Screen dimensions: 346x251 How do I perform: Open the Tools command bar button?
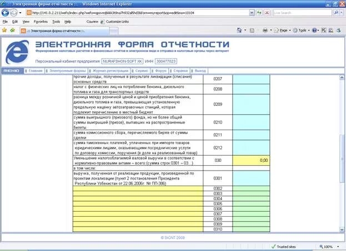point(301,30)
